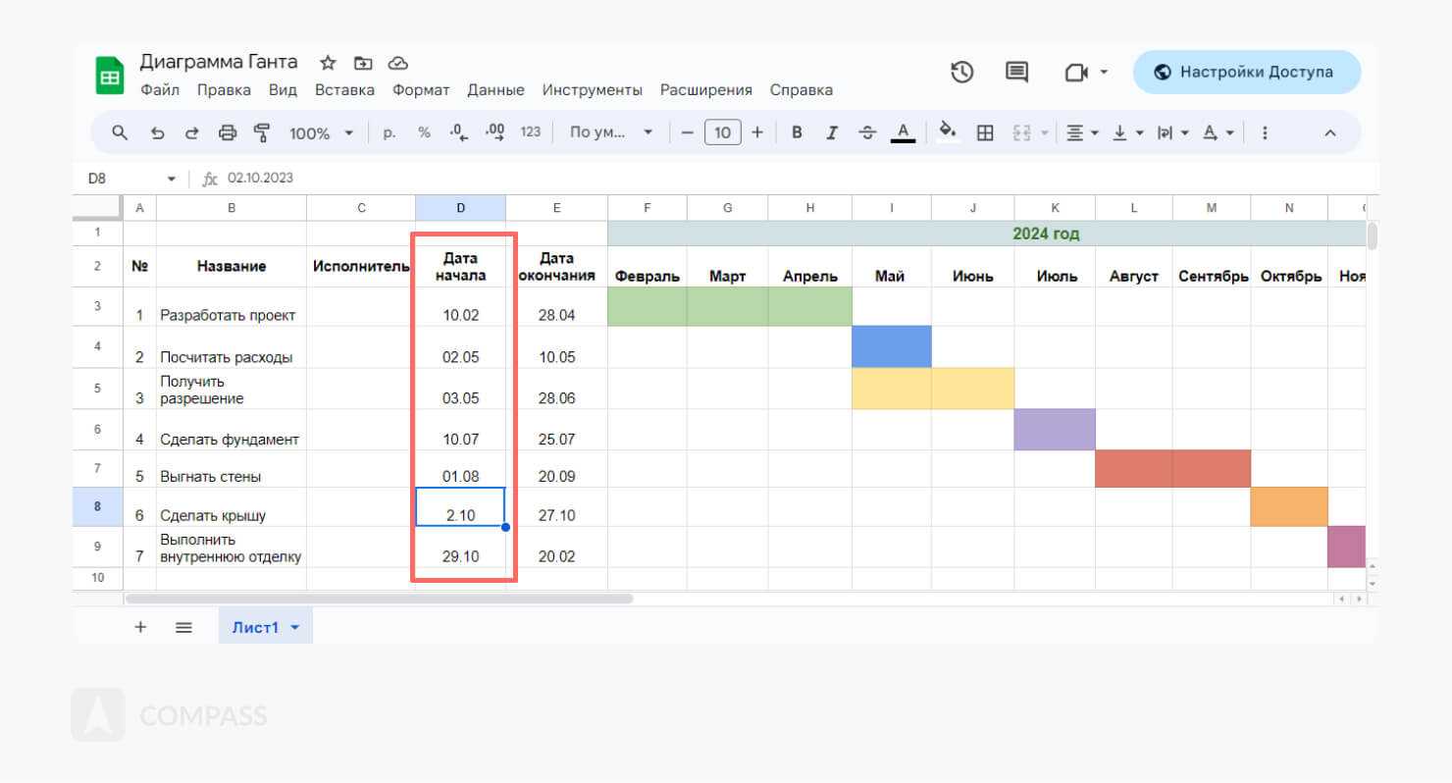The width and height of the screenshot is (1452, 783).
Task: Open version history clock icon
Action: tap(961, 72)
